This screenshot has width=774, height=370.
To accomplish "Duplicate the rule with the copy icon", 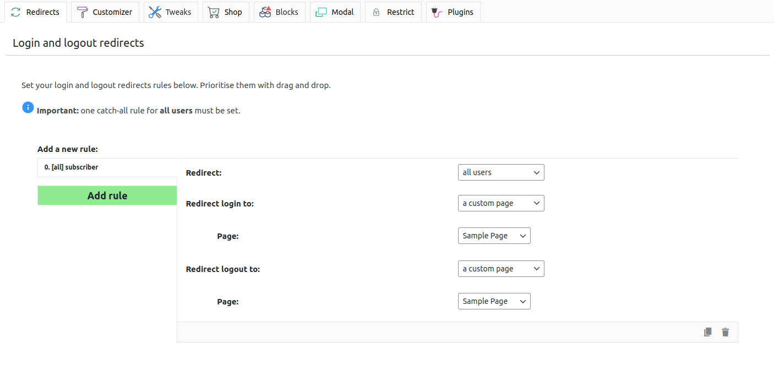I will (708, 332).
